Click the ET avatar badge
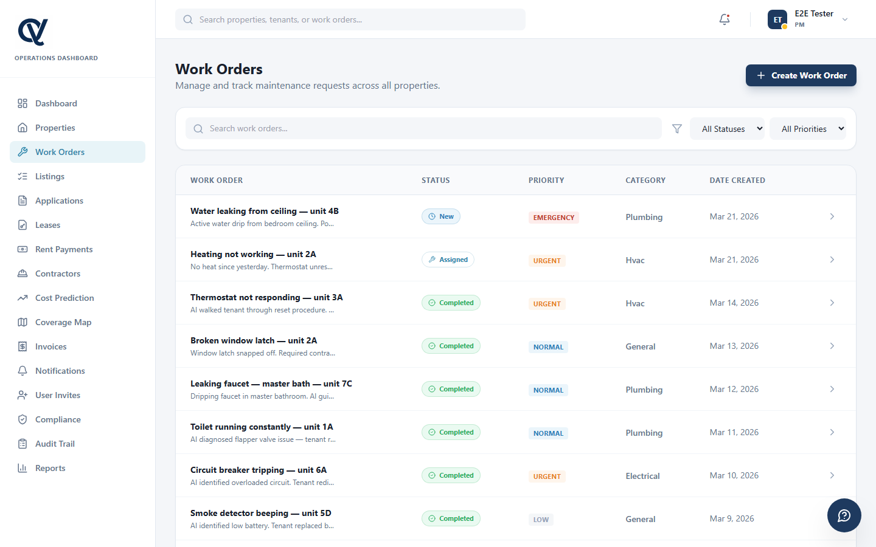Screen dimensions: 876x547 [x=777, y=19]
